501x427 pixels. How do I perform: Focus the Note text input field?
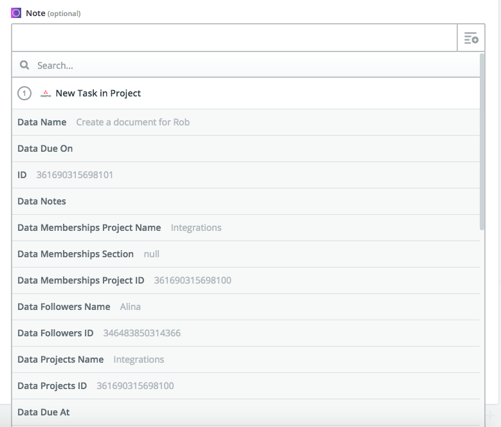(235, 38)
